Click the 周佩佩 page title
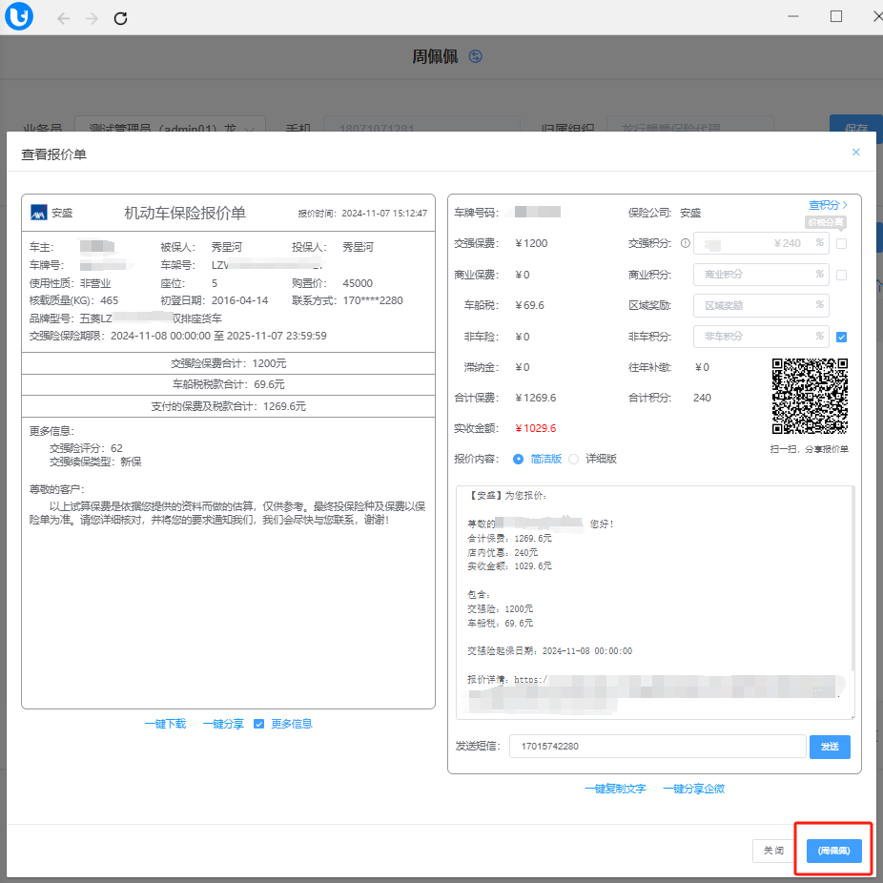 [435, 56]
